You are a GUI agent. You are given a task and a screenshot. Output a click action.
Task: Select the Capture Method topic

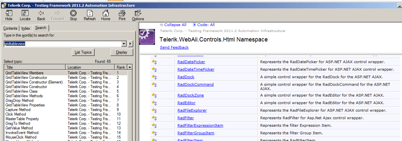(x=66, y=110)
